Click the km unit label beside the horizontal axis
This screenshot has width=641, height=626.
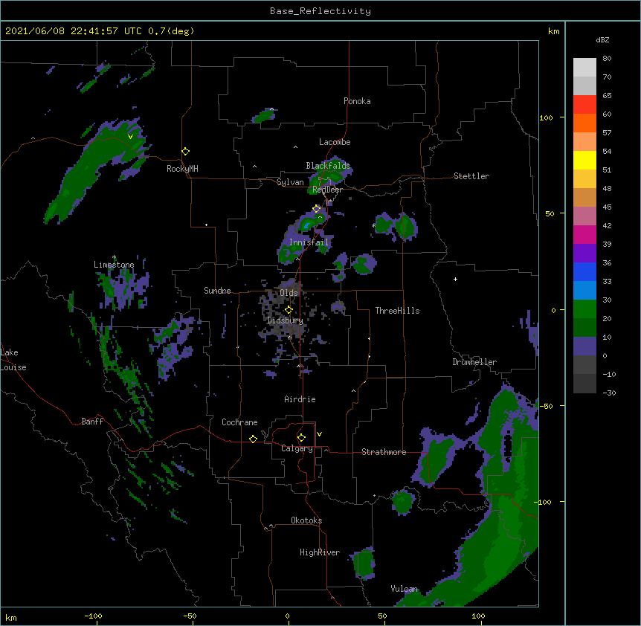pos(11,618)
